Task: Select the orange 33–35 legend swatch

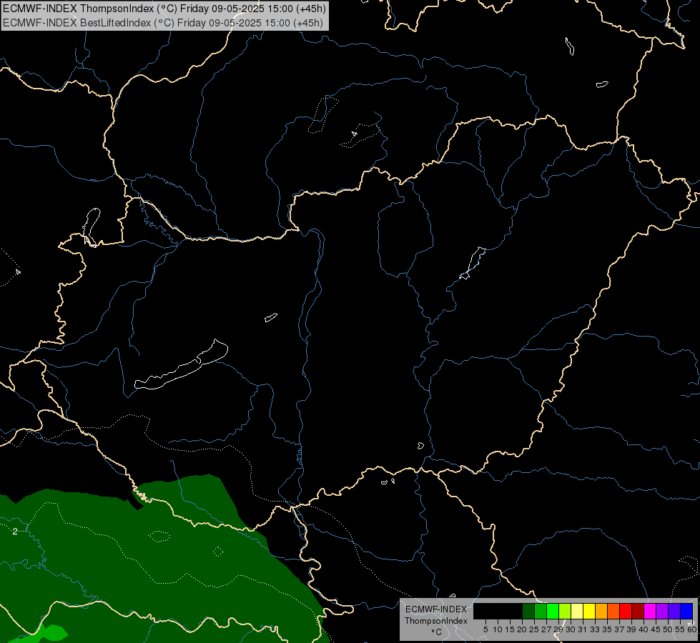Action: coord(601,611)
